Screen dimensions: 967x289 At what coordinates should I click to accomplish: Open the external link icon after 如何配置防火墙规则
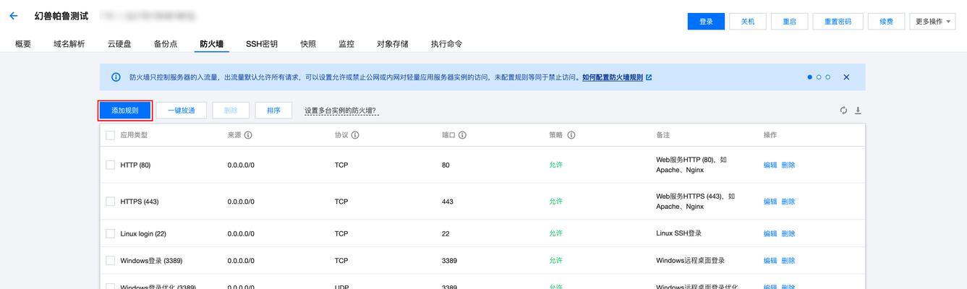pyautogui.click(x=649, y=77)
